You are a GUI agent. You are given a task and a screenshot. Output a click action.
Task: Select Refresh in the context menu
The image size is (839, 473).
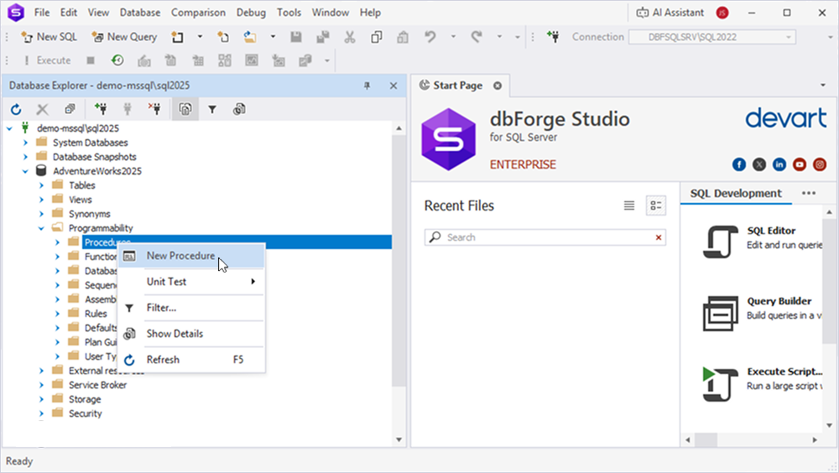click(191, 360)
